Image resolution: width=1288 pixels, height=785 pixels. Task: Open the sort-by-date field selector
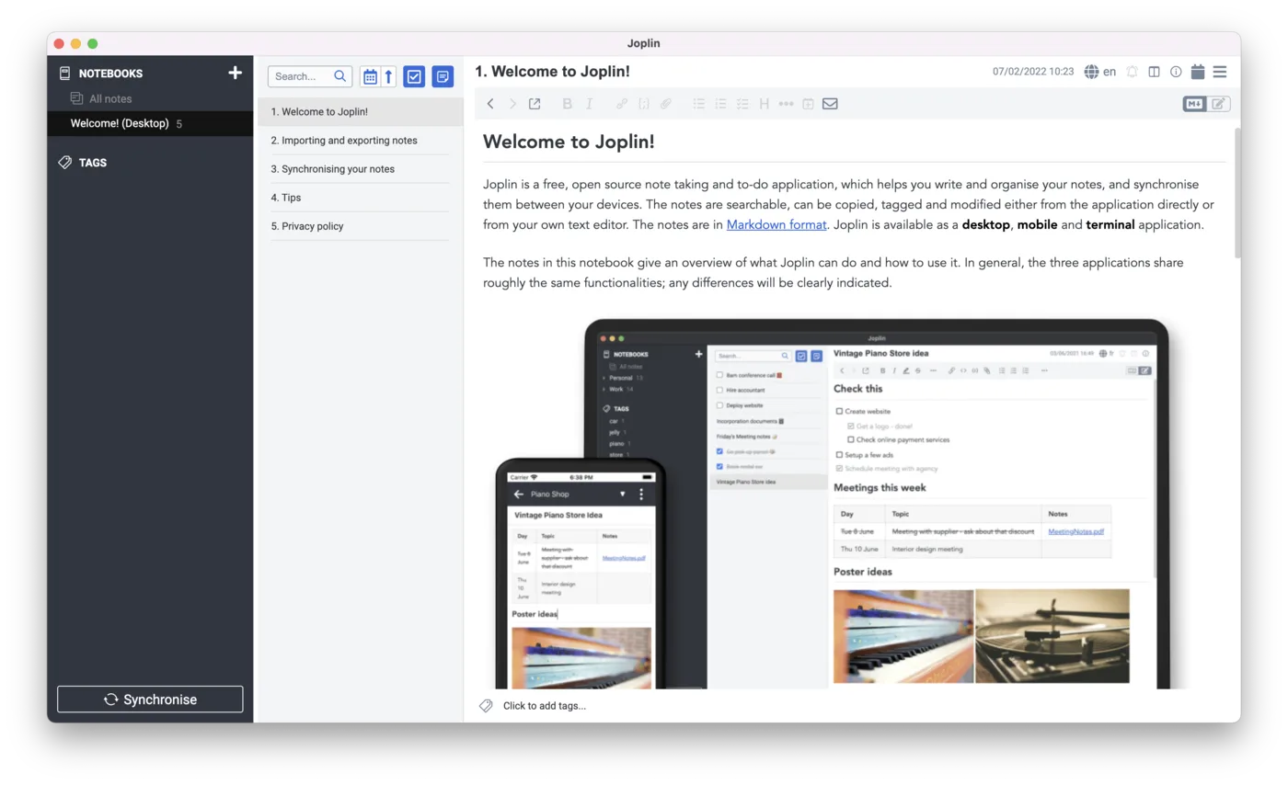[370, 76]
